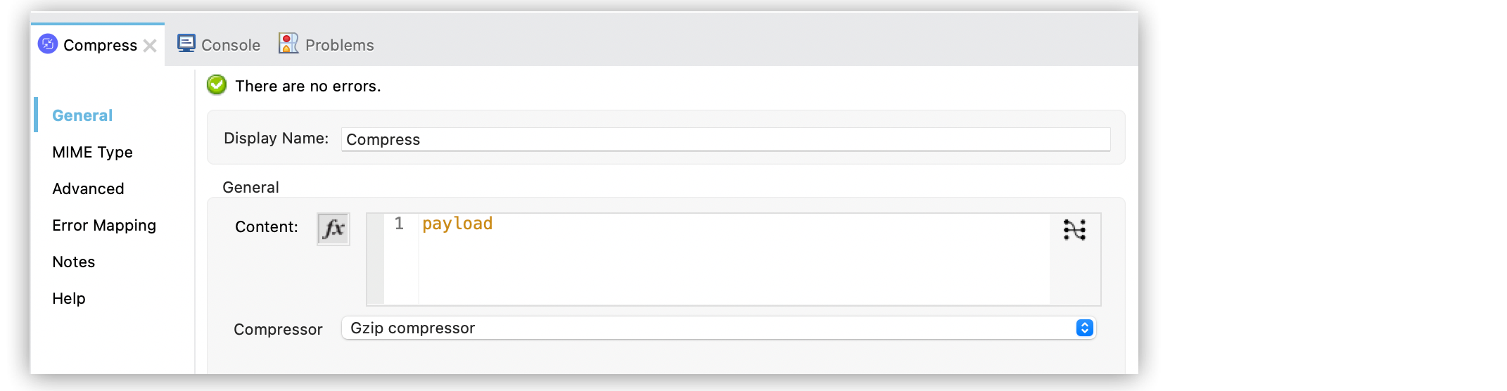Open the General settings section
The image size is (1507, 391).
pos(82,115)
